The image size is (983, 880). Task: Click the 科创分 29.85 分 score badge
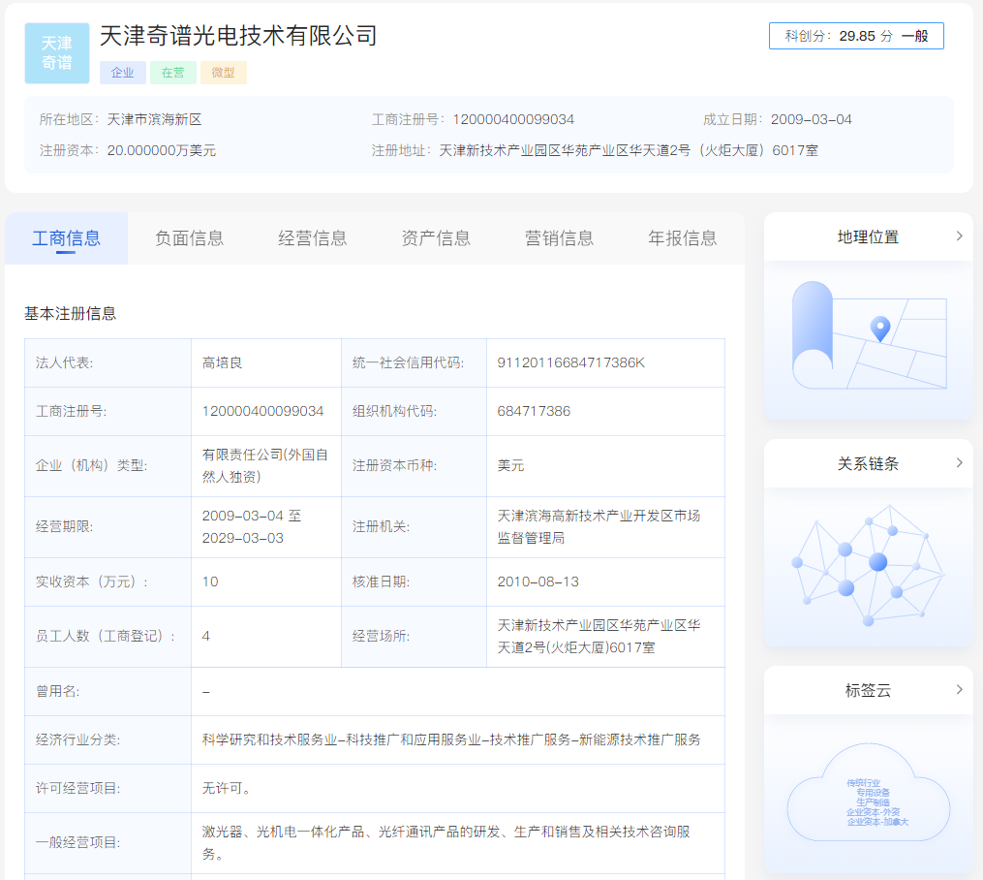[x=856, y=36]
